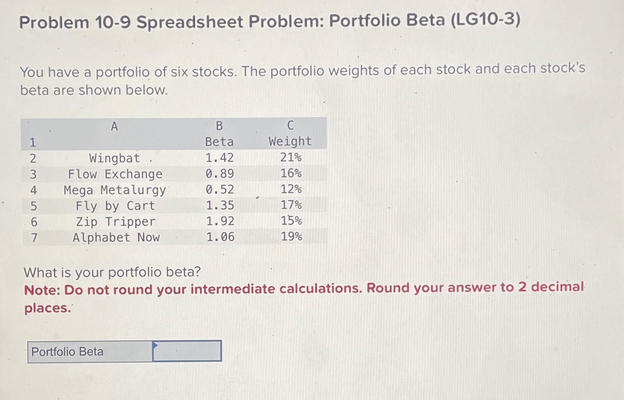The width and height of the screenshot is (624, 400).
Task: Click the beta value 1.42
Action: pos(219,158)
